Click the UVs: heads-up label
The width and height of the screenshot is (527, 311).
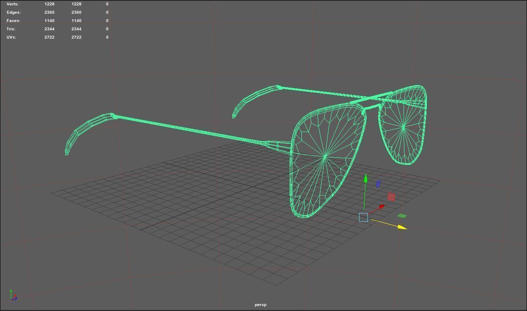11,37
